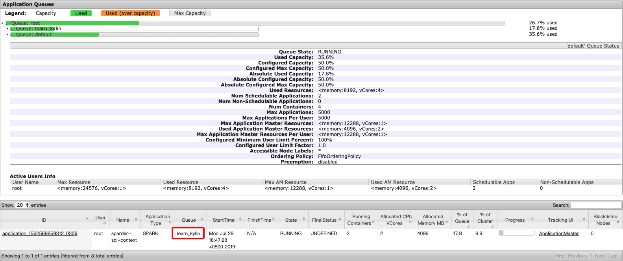
Task: Click the sort arrow on the ID column
Action: pos(87,219)
